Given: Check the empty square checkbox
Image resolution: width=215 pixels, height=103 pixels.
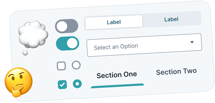Looking at the screenshot, I should pos(61,66).
